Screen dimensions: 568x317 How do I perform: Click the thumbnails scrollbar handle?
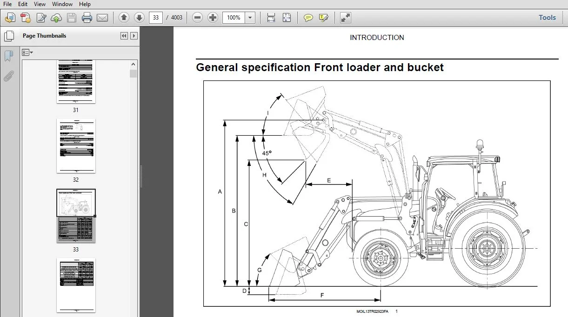(134, 73)
